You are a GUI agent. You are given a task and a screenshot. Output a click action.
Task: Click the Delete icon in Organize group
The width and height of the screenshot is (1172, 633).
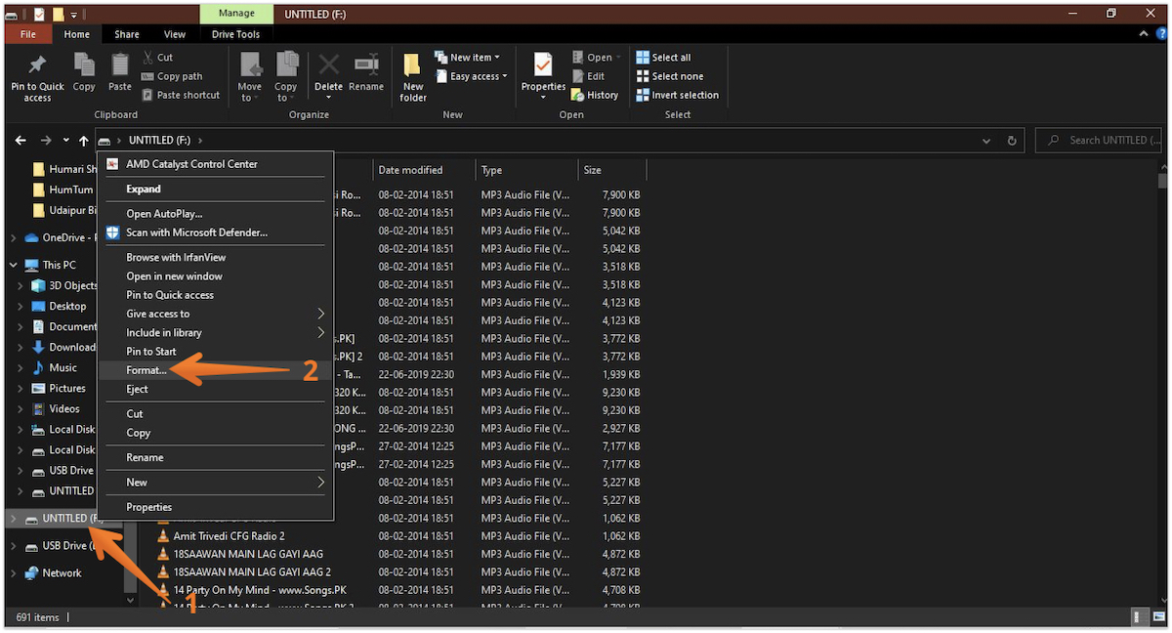[329, 66]
